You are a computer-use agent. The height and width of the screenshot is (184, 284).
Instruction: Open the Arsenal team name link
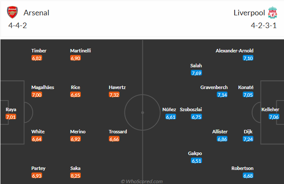tap(36, 13)
